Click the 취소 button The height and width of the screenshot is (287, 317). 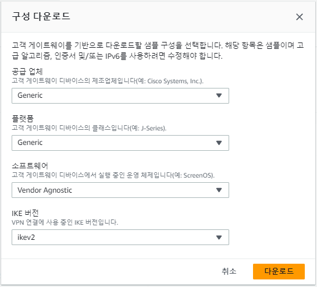pos(229,271)
